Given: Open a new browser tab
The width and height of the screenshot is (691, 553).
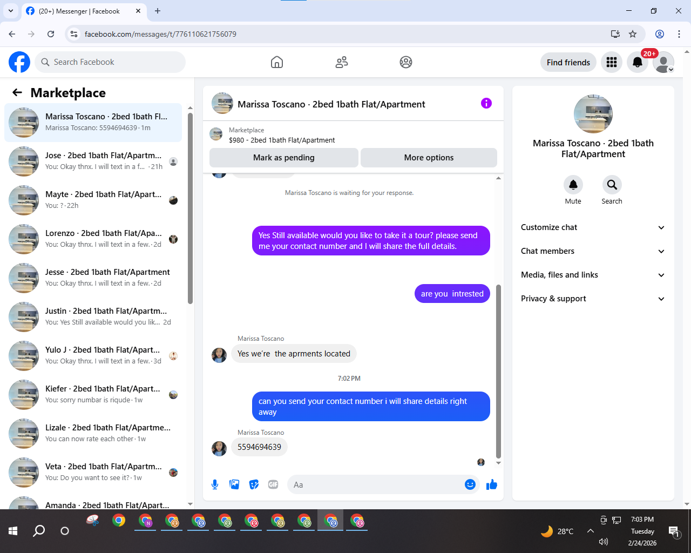Looking at the screenshot, I should click(158, 11).
